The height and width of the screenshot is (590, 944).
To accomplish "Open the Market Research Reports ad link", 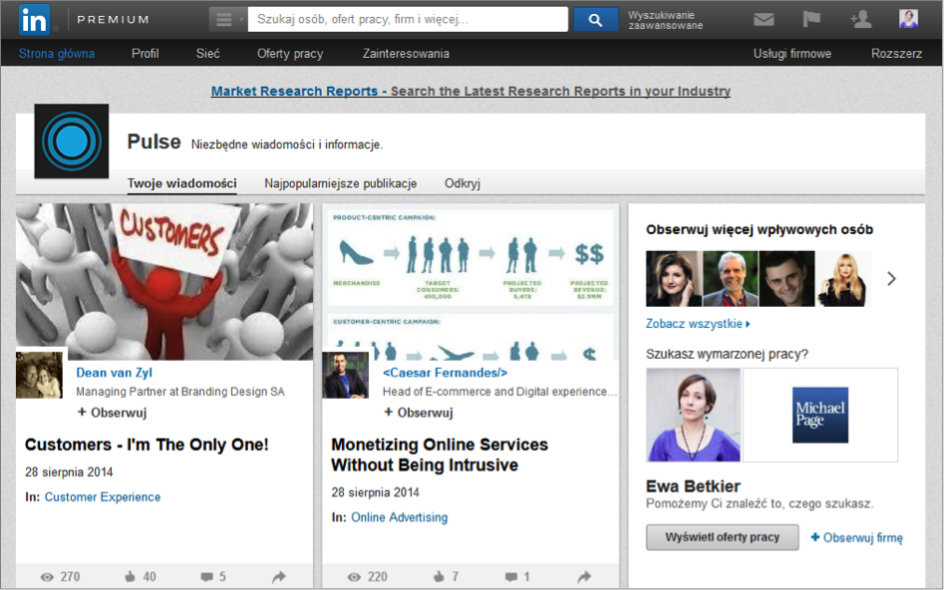I will [x=471, y=91].
